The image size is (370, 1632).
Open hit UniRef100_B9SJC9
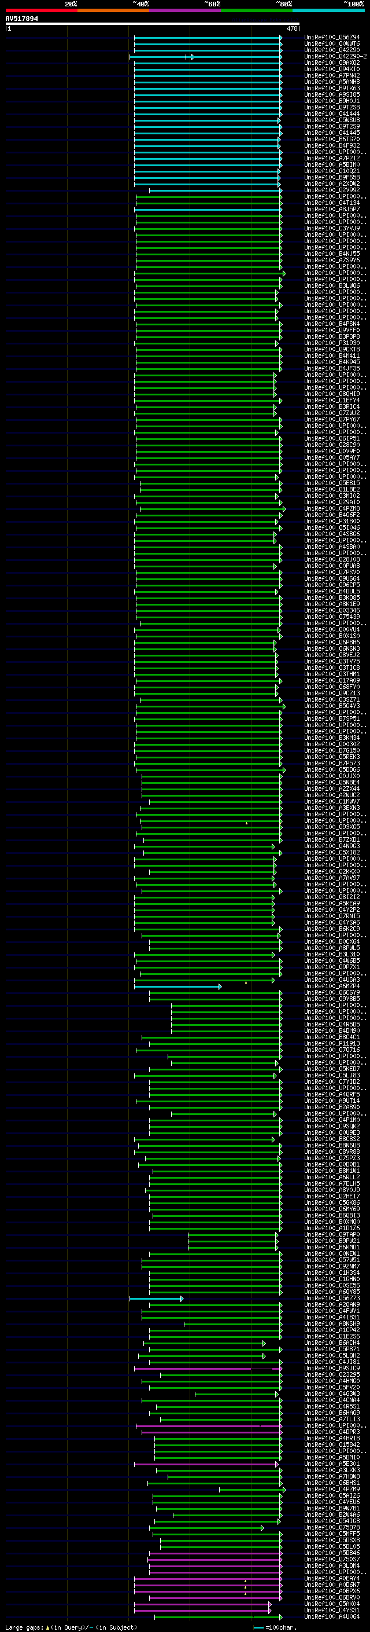coord(332,1368)
